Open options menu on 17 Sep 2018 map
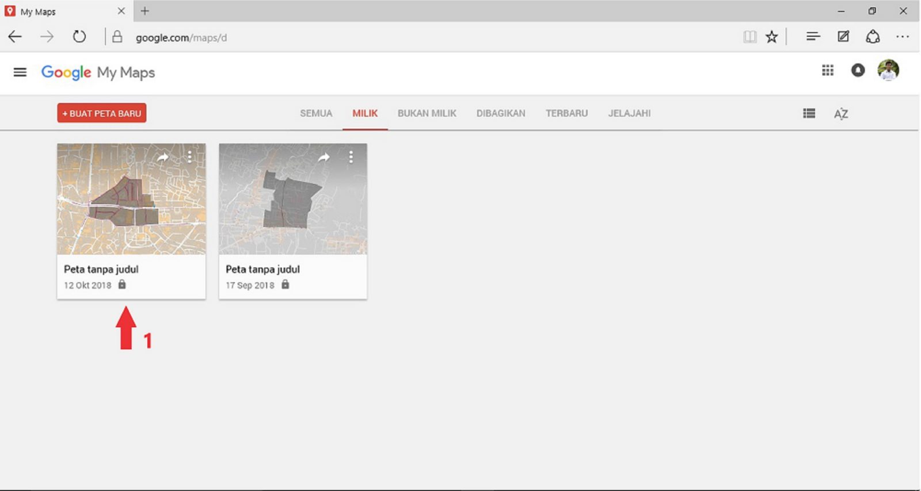The image size is (921, 491). point(351,157)
